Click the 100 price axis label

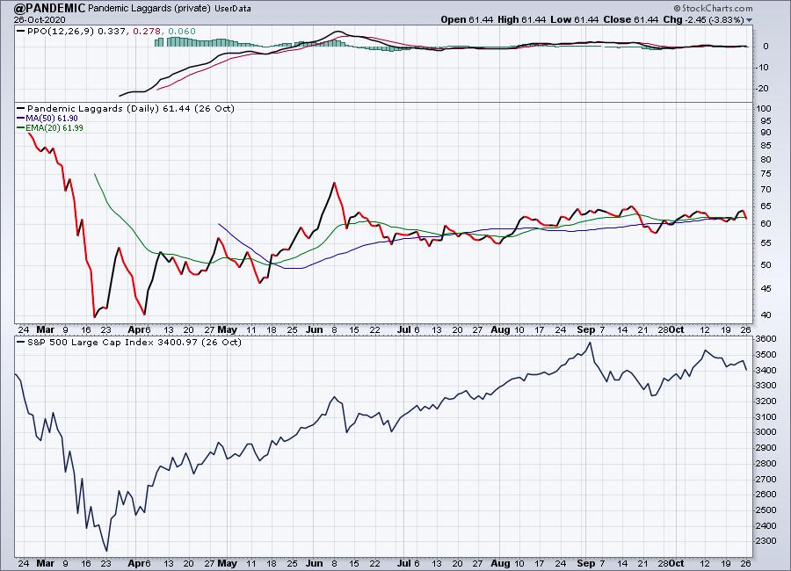(764, 108)
